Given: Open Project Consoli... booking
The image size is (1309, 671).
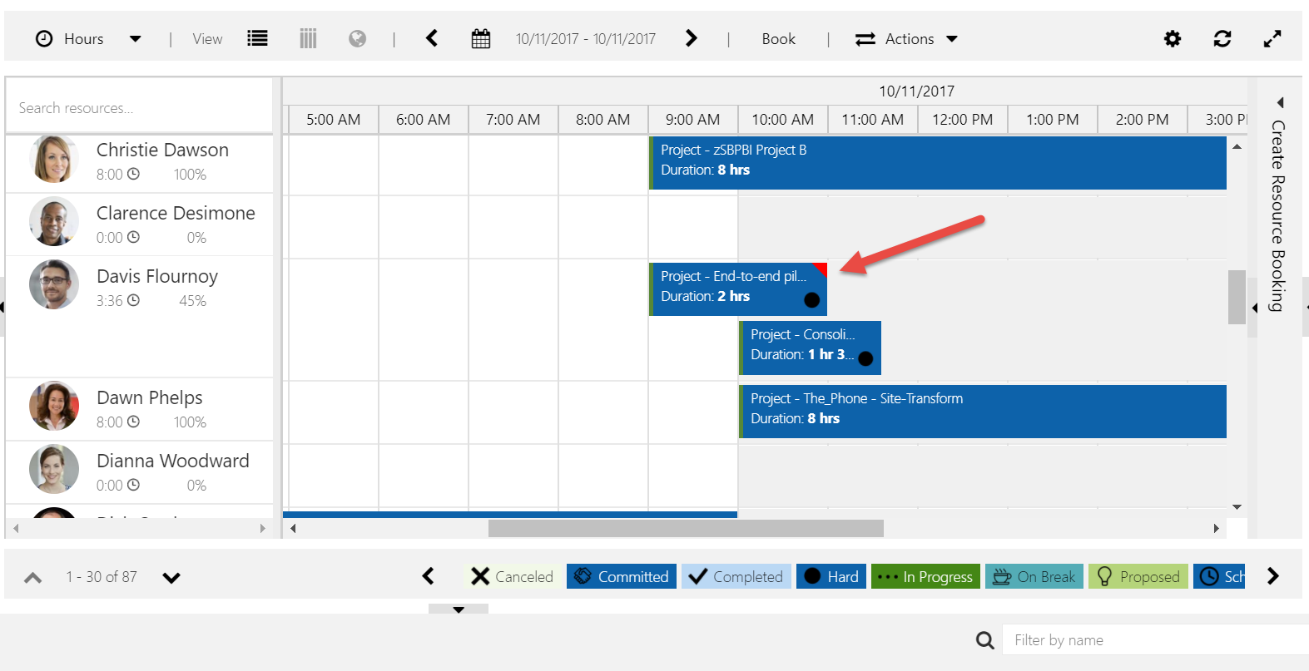Looking at the screenshot, I should click(810, 348).
